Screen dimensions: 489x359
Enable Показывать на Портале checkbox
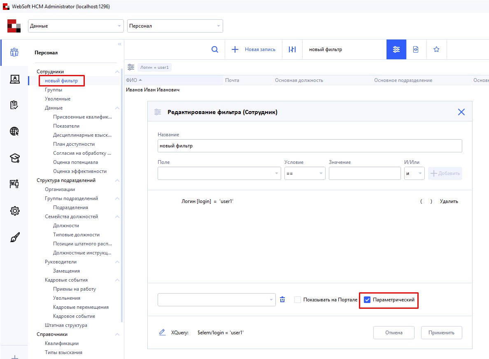(298, 300)
